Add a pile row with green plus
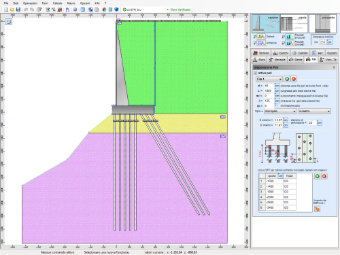 click(287, 79)
